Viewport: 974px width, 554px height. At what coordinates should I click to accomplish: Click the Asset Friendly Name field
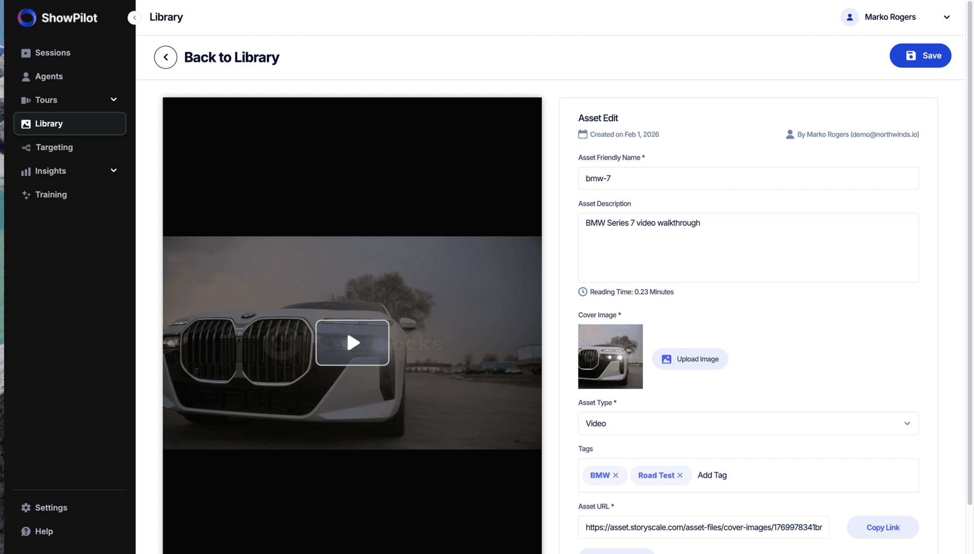748,178
